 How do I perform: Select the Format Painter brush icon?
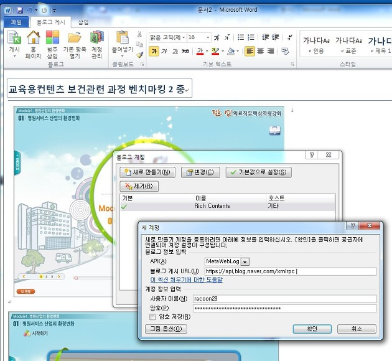[139, 54]
